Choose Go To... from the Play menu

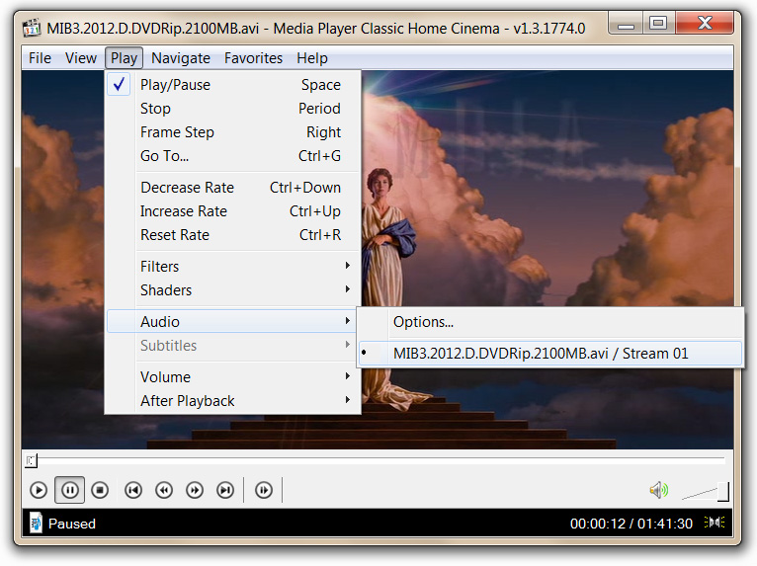[x=233, y=156]
